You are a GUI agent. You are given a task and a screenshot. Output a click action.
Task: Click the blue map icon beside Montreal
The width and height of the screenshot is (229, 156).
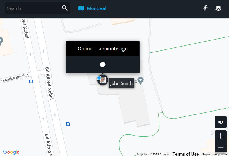point(81,8)
